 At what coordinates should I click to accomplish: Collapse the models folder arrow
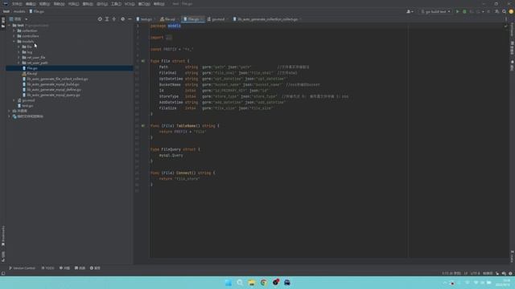[14, 41]
